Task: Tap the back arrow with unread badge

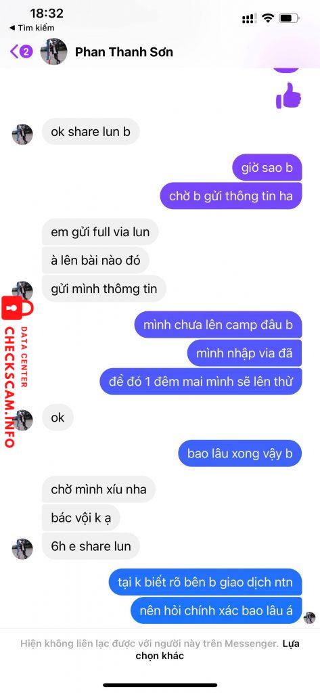Action: tap(21, 51)
